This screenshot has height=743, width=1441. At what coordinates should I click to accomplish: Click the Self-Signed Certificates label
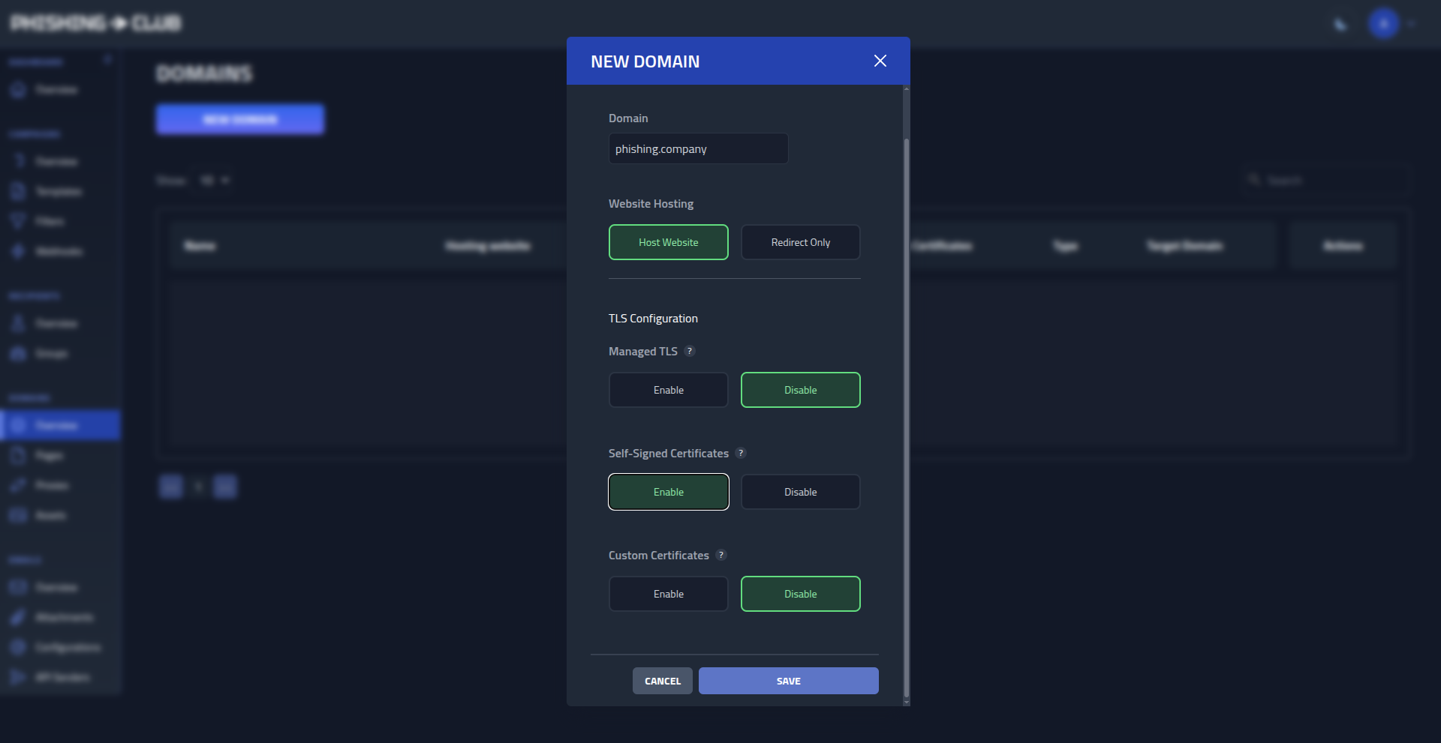668,454
